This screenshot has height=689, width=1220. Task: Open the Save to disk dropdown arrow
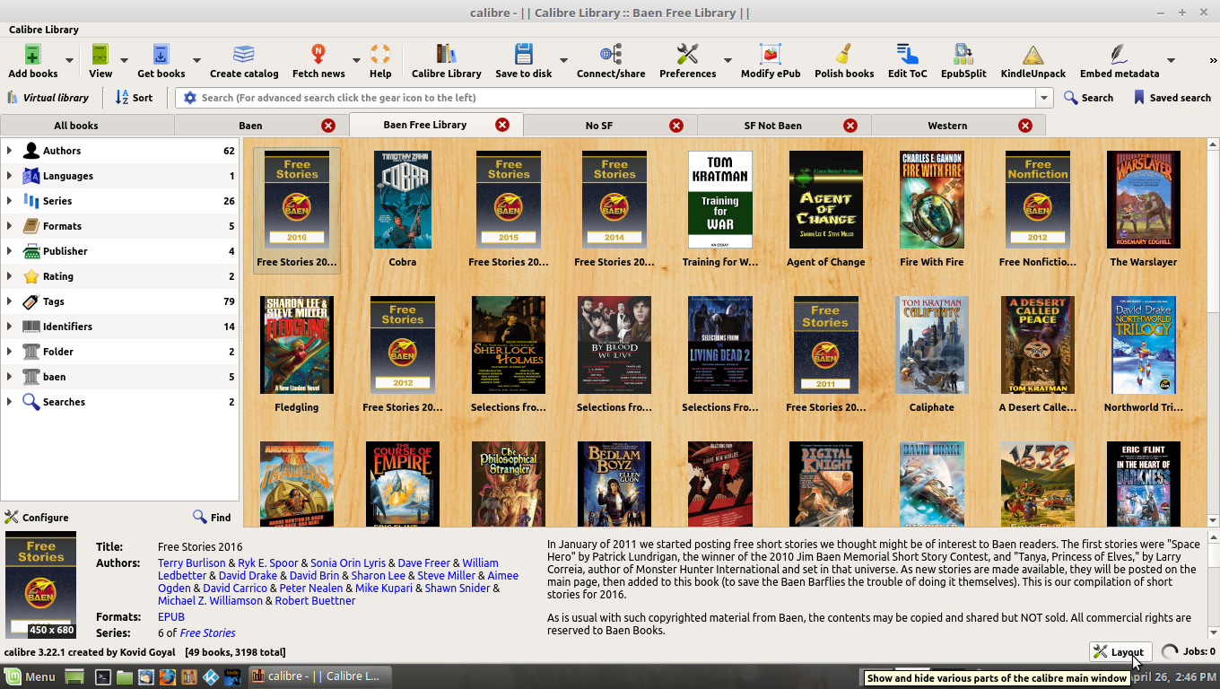[563, 61]
